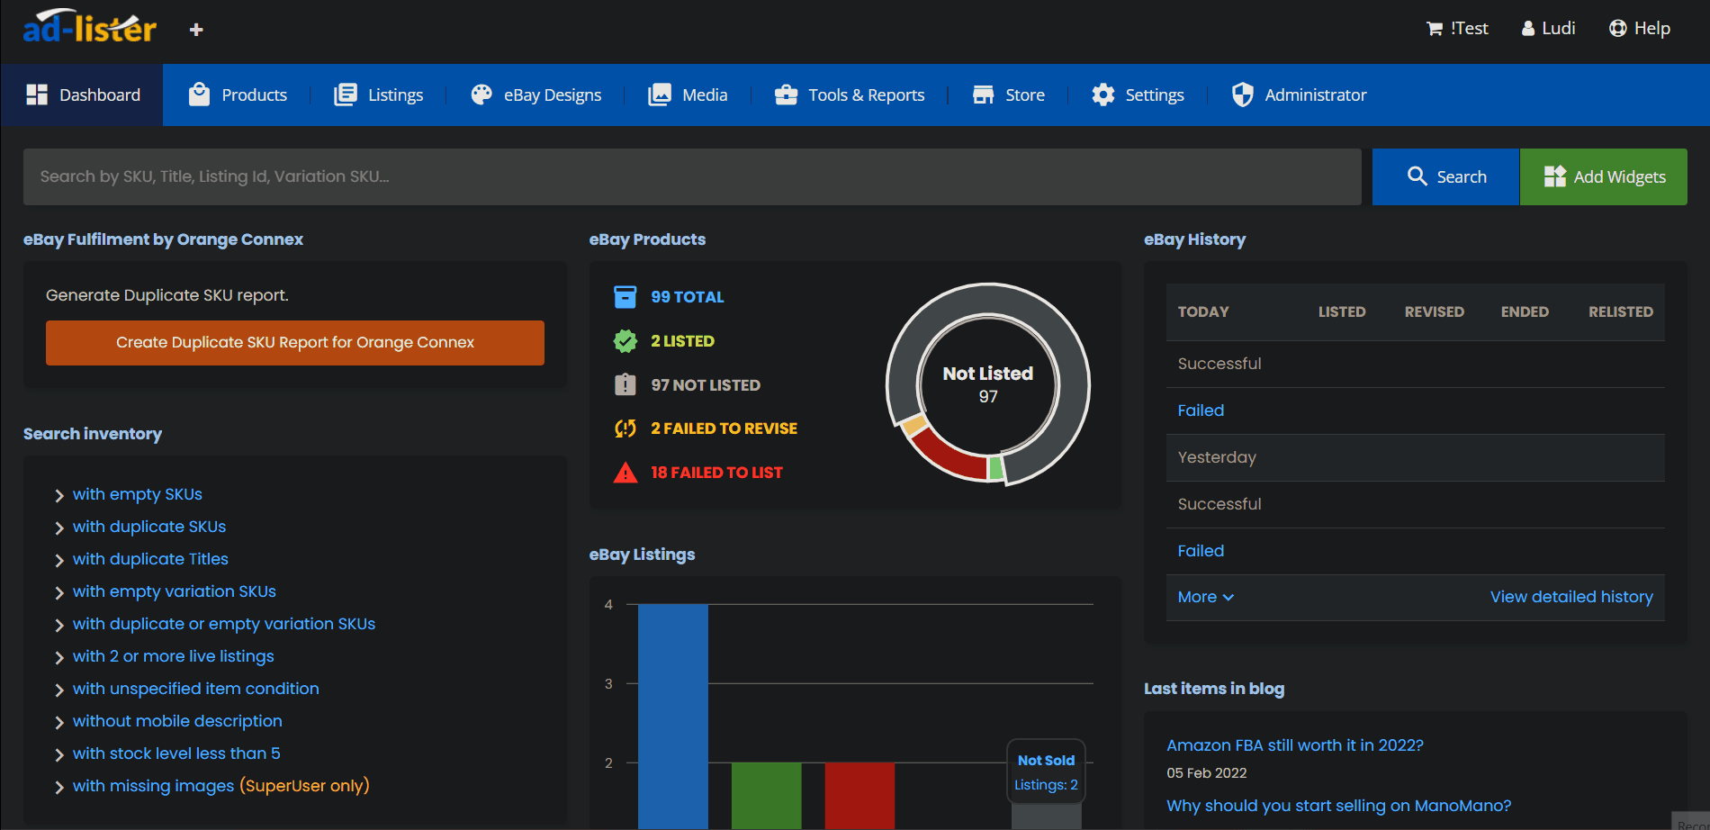Click the green Add Widgets button

[x=1603, y=176]
